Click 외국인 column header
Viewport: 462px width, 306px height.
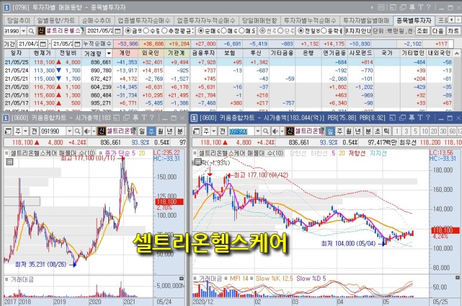(x=150, y=53)
